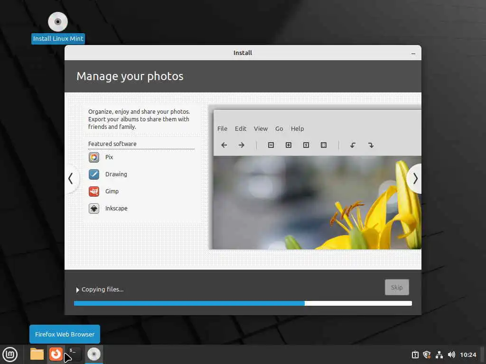
Task: Click the Pix label in featured software
Action: pyautogui.click(x=109, y=157)
